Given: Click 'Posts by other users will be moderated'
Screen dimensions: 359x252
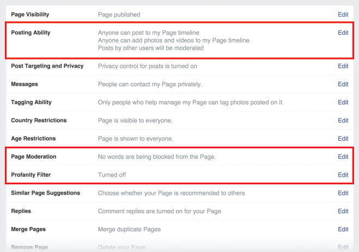Looking at the screenshot, I should (151, 48).
